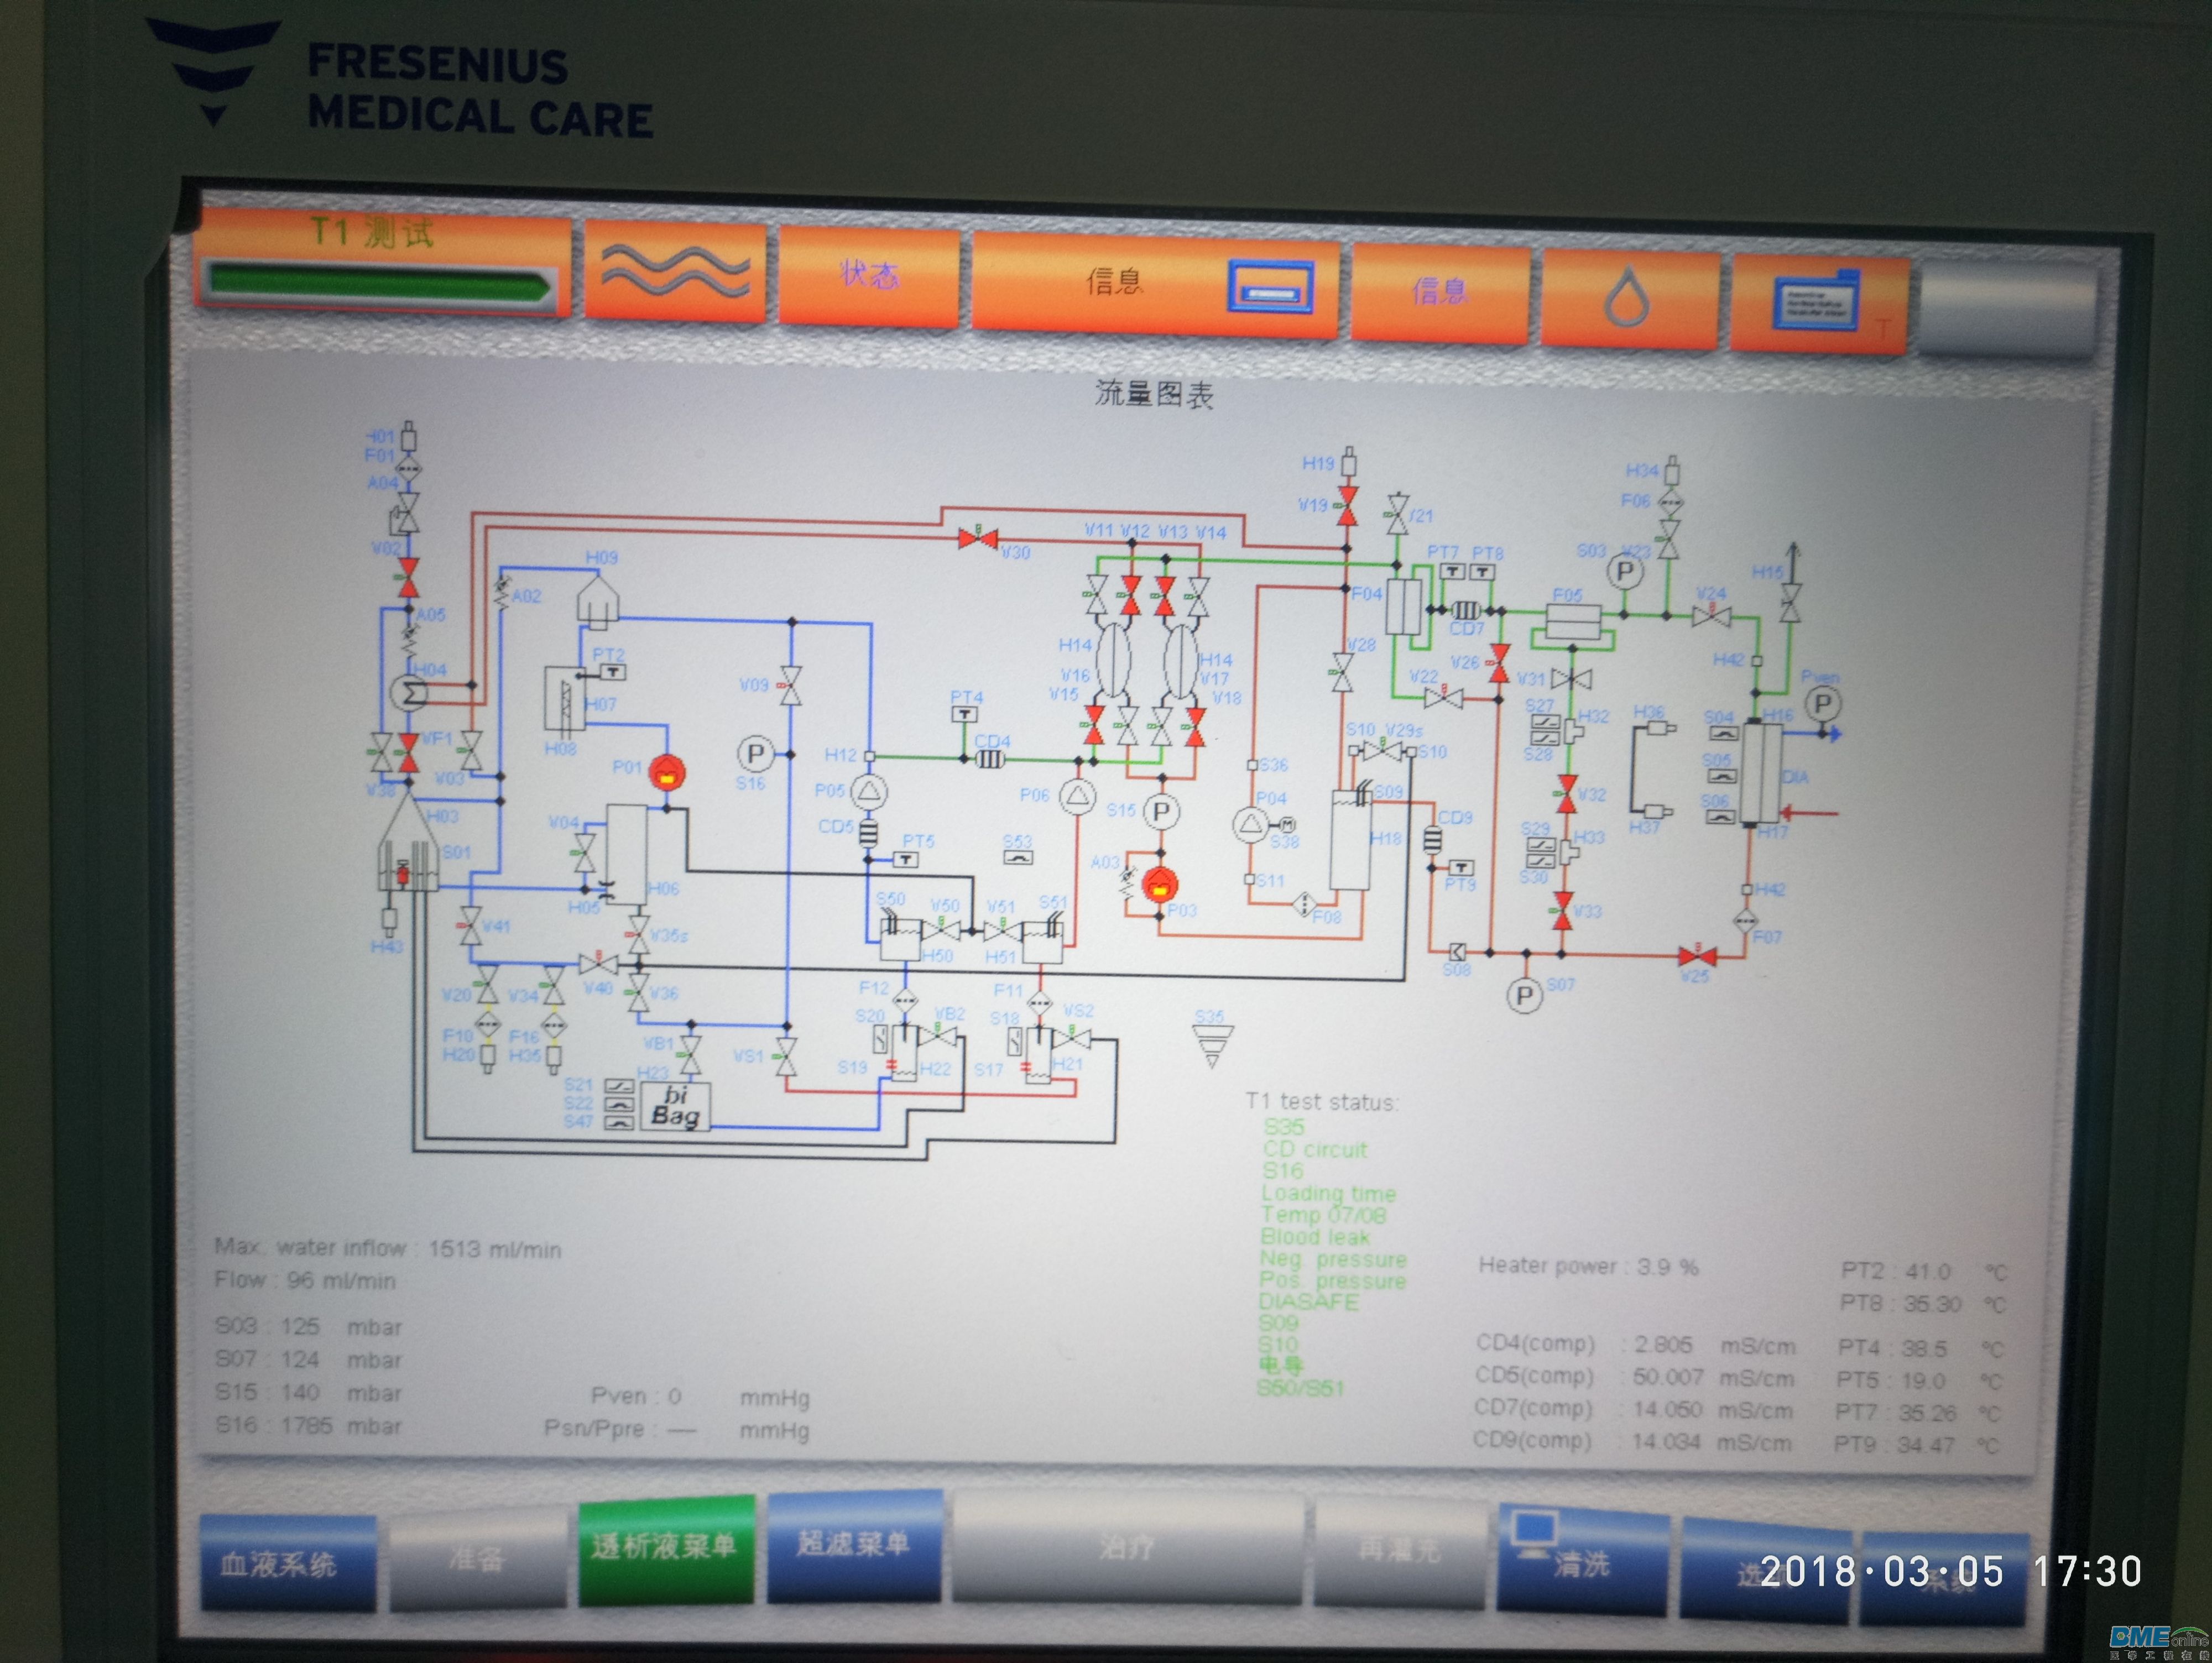Image resolution: width=2212 pixels, height=1663 pixels.
Task: Click the P05 pump triangle symbol
Action: 869,792
